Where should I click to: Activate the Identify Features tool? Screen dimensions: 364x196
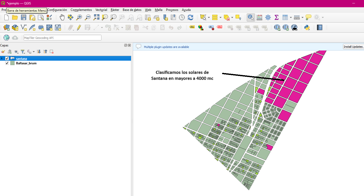251,17
